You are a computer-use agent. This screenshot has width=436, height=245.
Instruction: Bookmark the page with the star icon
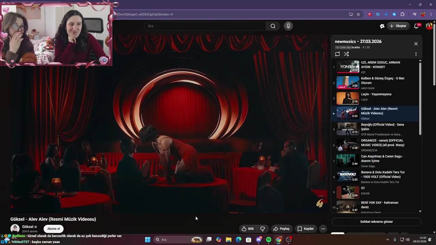(x=358, y=14)
